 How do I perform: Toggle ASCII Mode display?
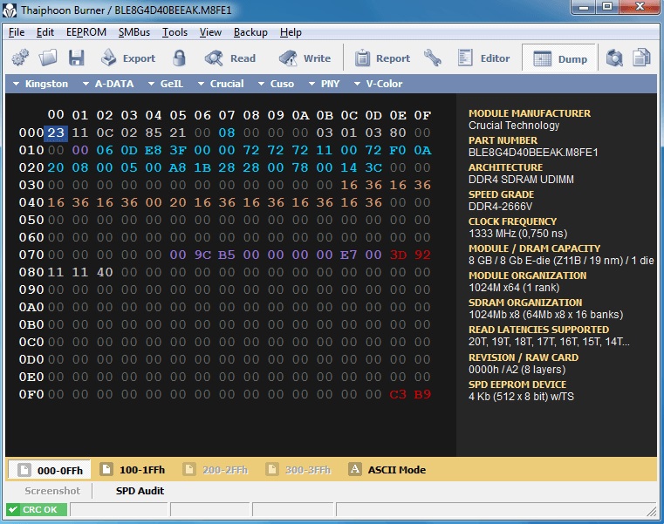[x=387, y=470]
